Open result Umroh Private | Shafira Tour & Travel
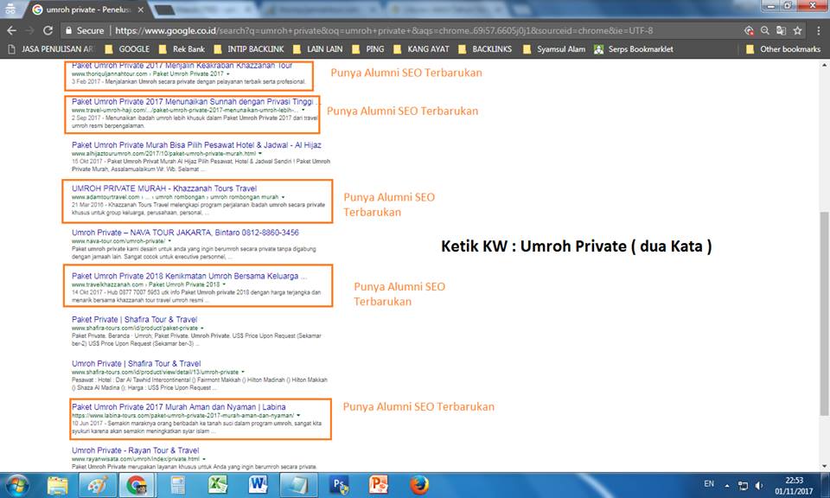Image resolution: width=830 pixels, height=498 pixels. 136,364
